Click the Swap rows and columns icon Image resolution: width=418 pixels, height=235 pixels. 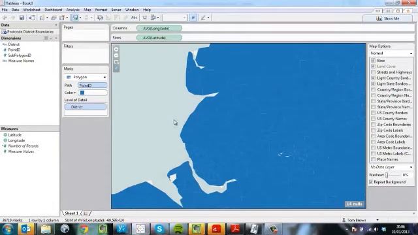[100, 18]
